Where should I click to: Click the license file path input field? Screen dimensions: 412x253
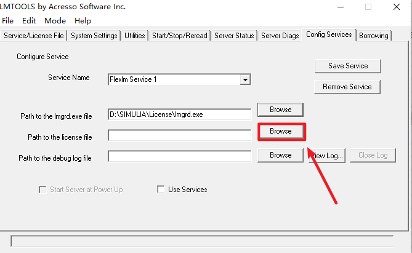179,135
